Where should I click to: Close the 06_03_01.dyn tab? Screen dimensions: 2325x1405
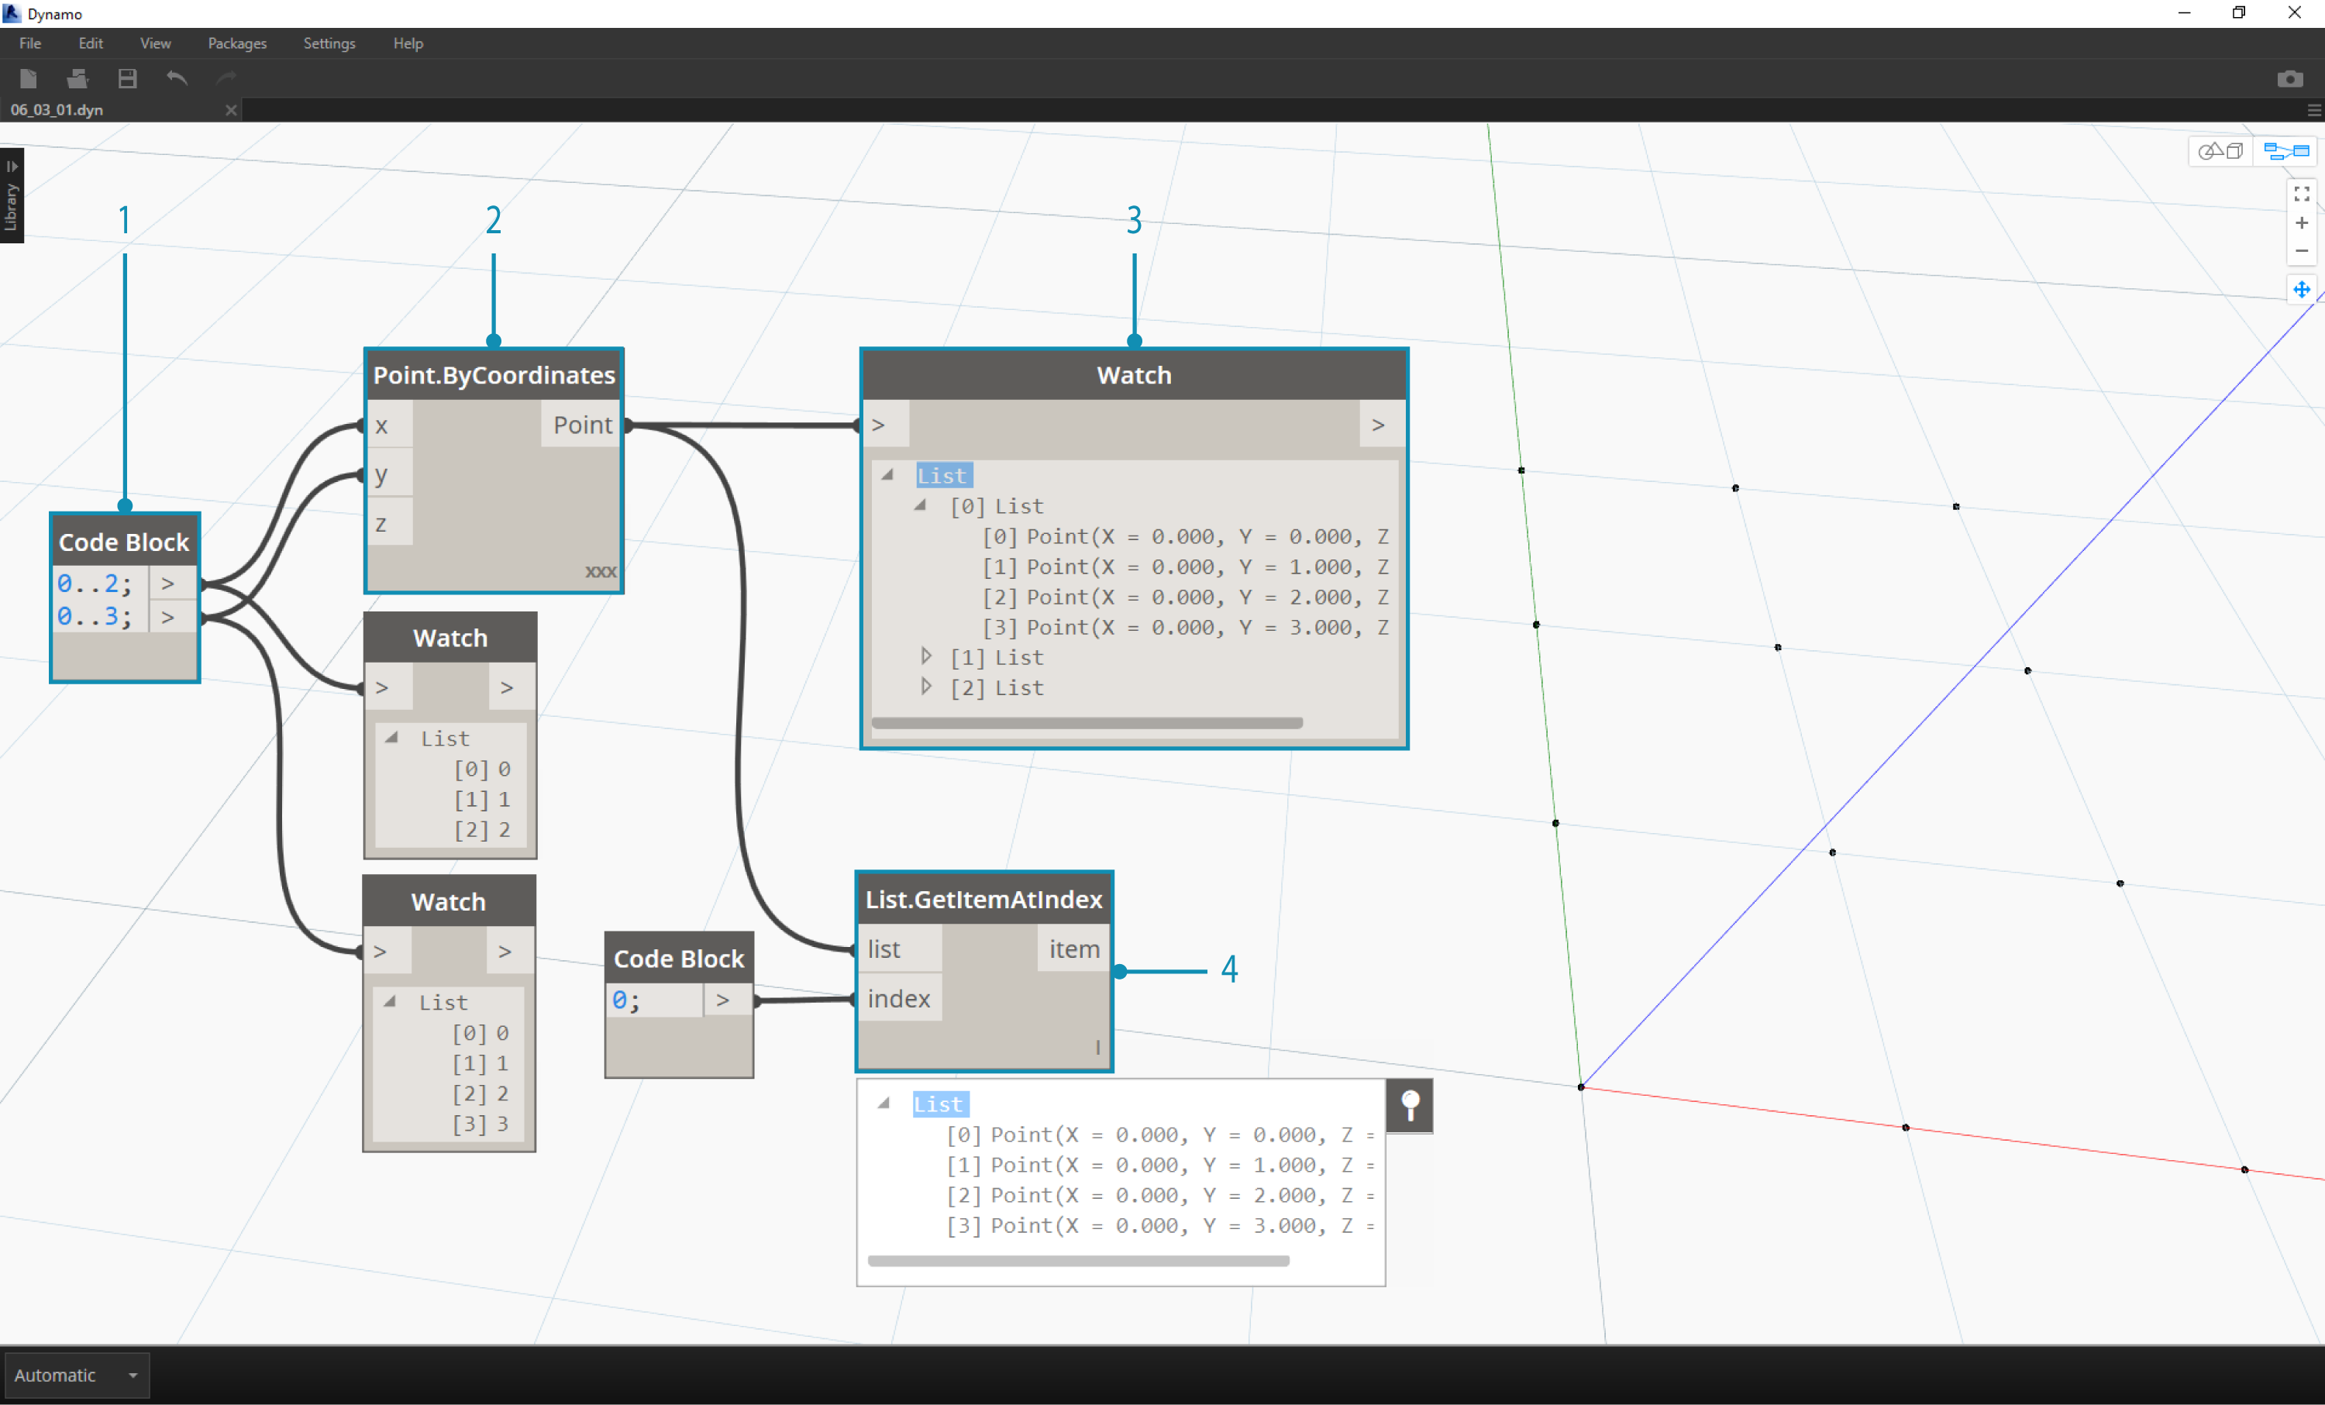coord(230,110)
